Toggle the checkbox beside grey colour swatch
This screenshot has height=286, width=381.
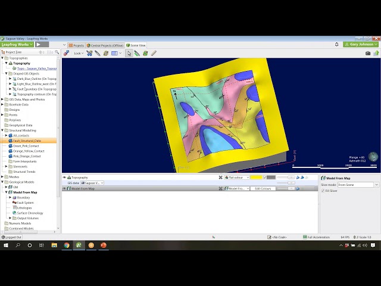click(x=265, y=178)
